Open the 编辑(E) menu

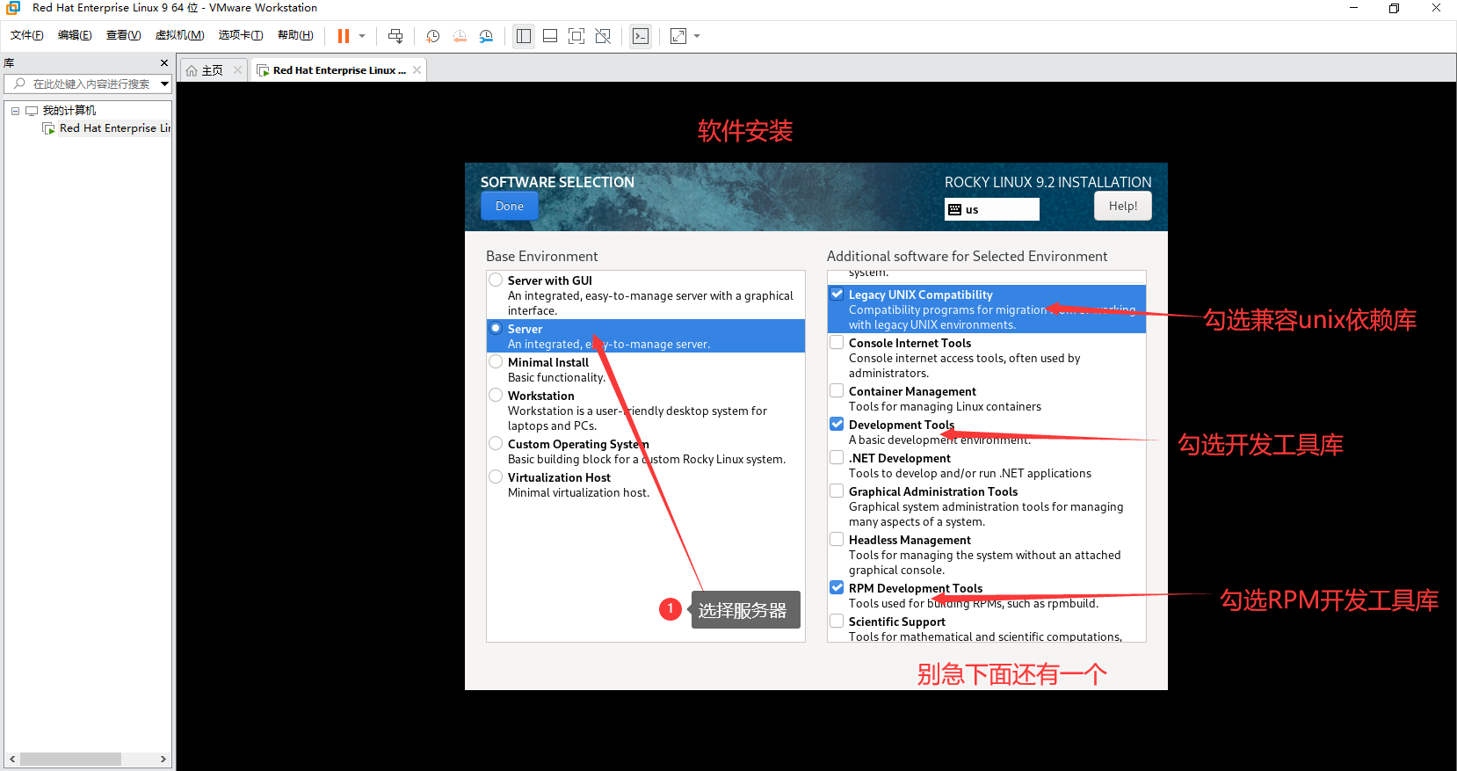tap(75, 35)
